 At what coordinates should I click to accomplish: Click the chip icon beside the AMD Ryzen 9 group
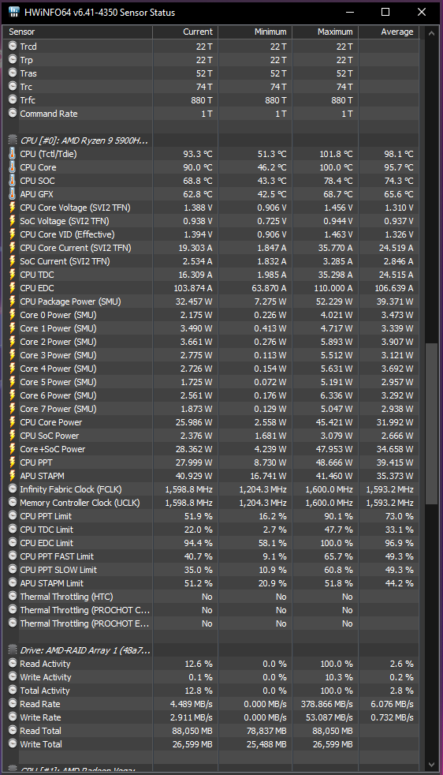tap(13, 140)
